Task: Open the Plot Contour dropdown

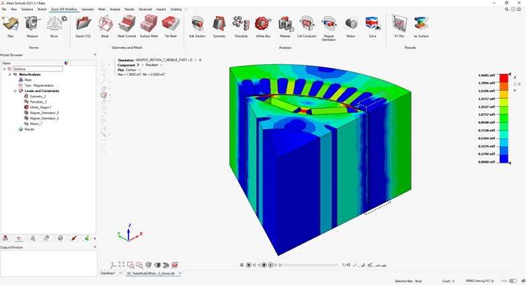Action: click(140, 70)
